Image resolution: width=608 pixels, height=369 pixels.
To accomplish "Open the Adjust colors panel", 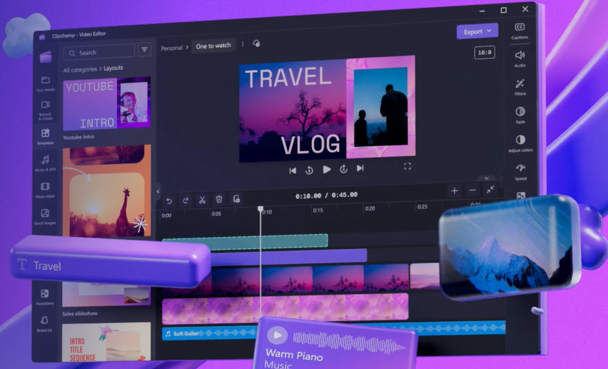I will (x=521, y=144).
